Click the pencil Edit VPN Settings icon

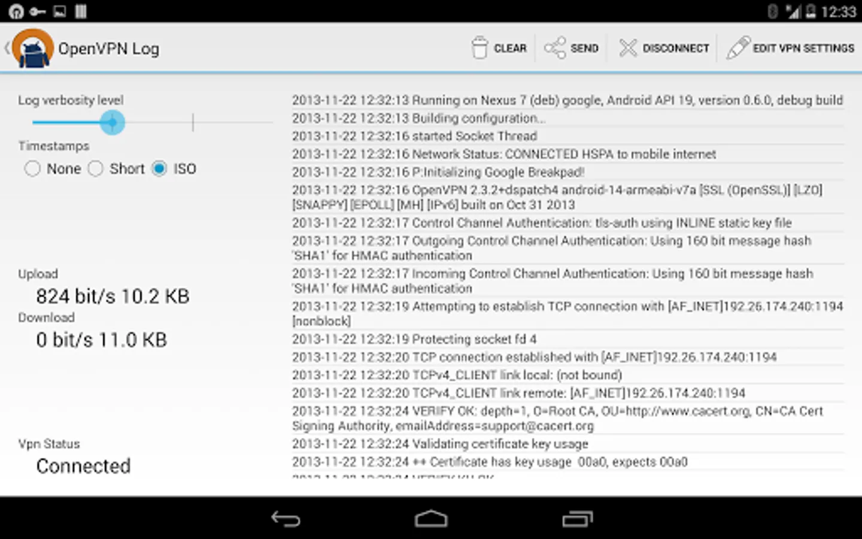pyautogui.click(x=738, y=48)
